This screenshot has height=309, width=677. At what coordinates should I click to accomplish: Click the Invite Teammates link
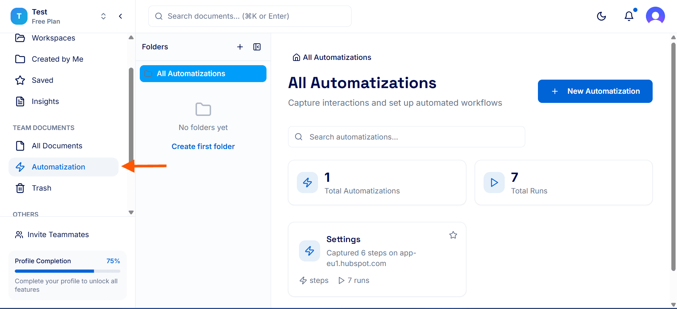[52, 235]
